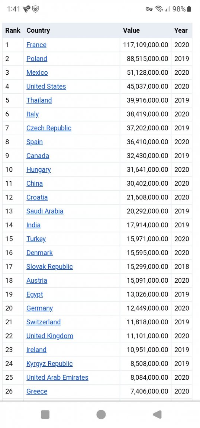
Task: Select the United States link
Action: (46, 87)
